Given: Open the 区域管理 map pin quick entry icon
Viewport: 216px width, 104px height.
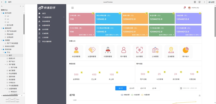Looking at the screenshot, I should point(171,50).
